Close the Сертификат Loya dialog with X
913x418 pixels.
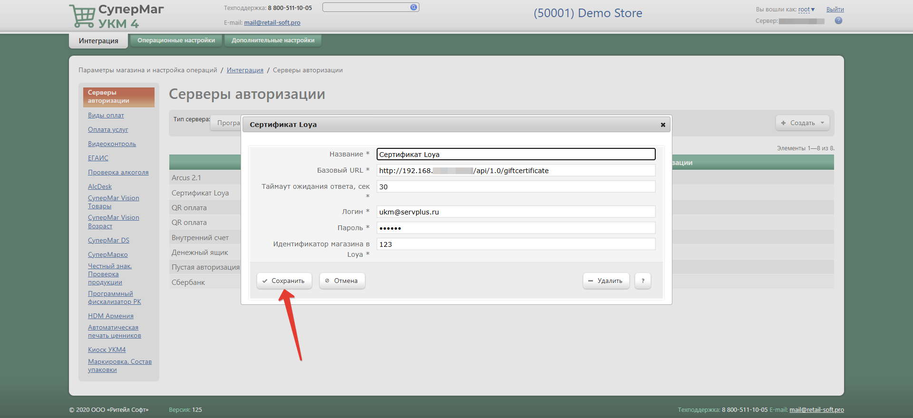[662, 125]
